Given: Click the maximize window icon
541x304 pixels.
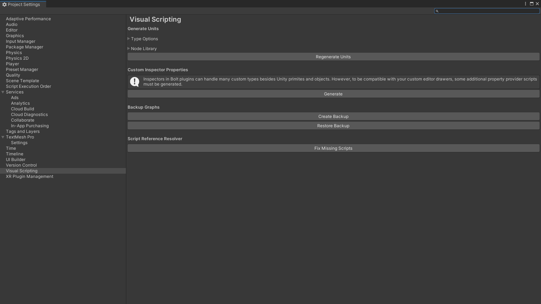Looking at the screenshot, I should coord(531,4).
